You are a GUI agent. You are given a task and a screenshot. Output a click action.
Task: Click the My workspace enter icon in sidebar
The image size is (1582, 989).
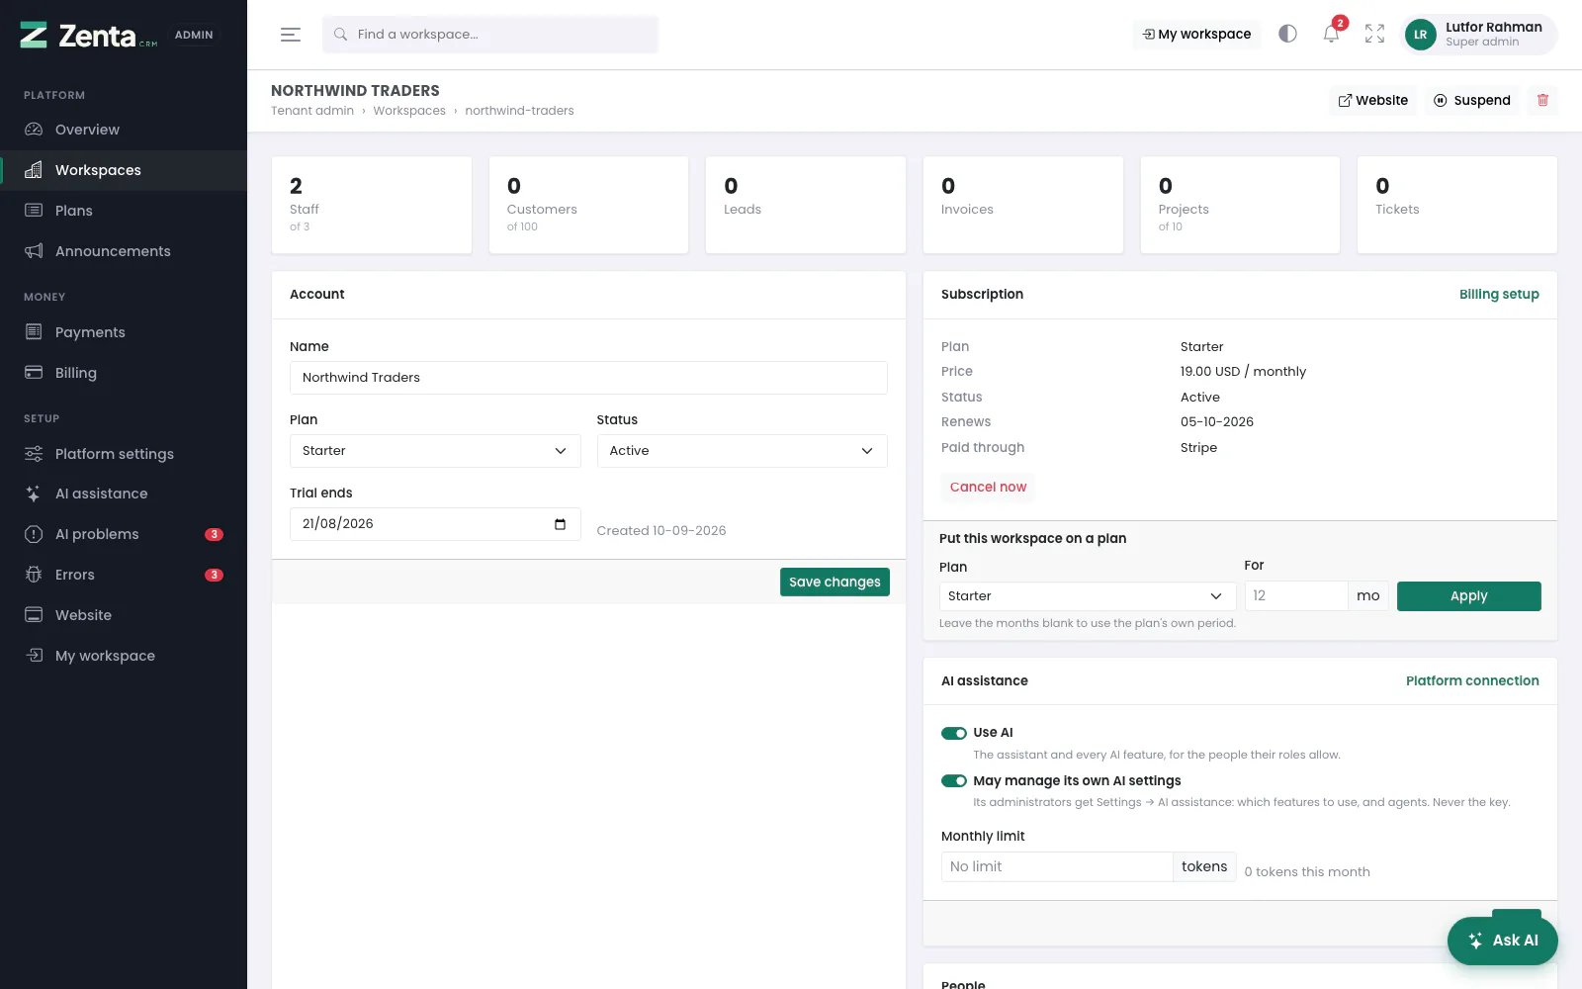34,656
